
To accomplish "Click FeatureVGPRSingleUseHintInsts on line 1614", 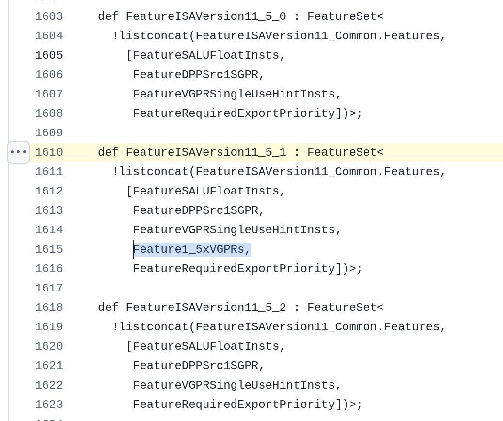I will click(x=234, y=230).
